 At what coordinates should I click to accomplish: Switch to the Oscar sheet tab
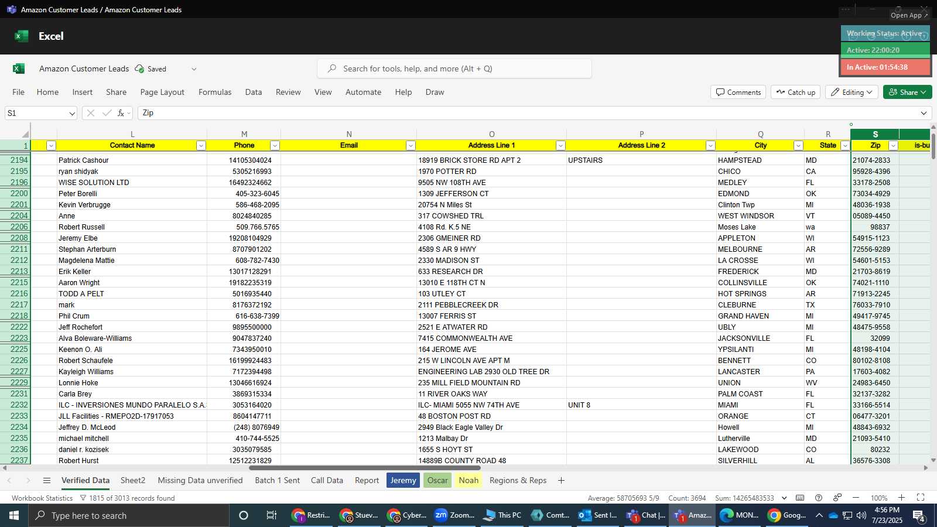pos(437,480)
